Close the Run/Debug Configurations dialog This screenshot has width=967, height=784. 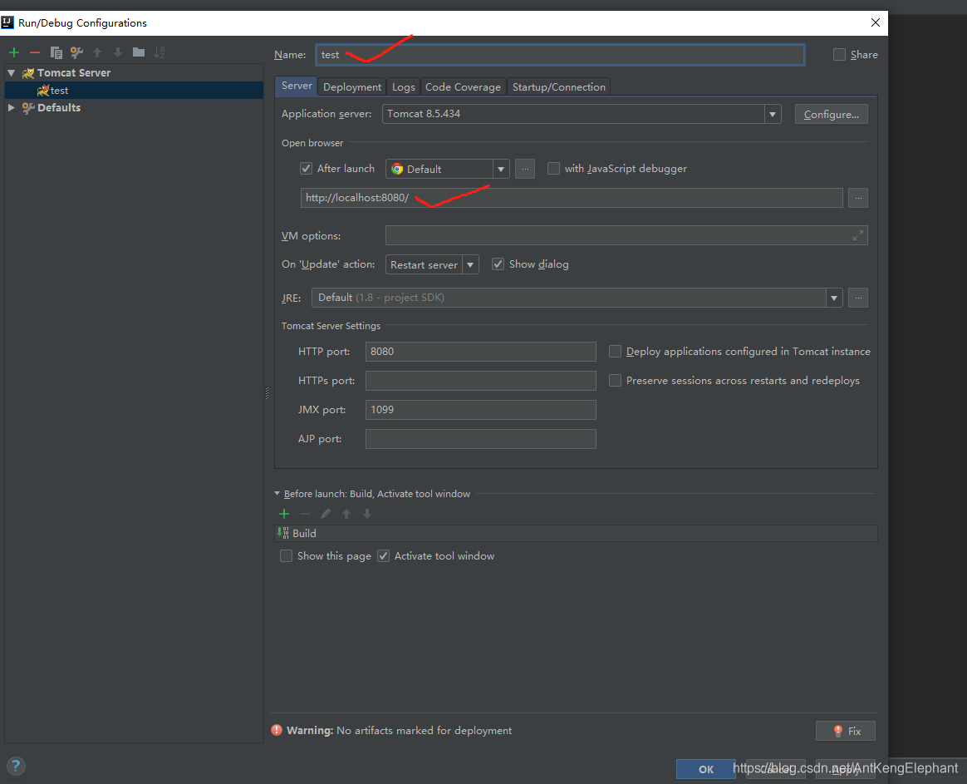tap(875, 22)
